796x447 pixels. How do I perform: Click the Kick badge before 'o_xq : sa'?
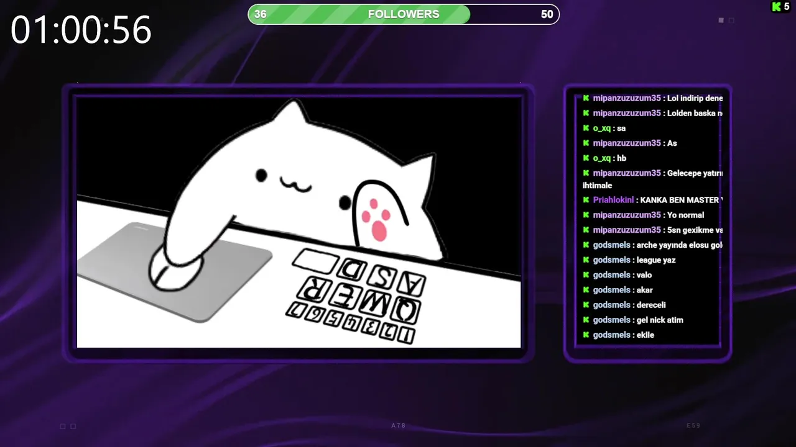coord(586,128)
